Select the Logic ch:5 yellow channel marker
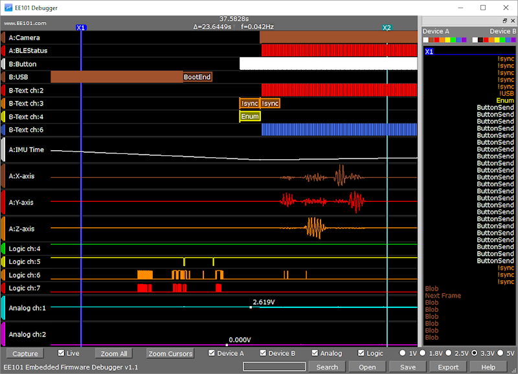The width and height of the screenshot is (518, 374). 3,262
